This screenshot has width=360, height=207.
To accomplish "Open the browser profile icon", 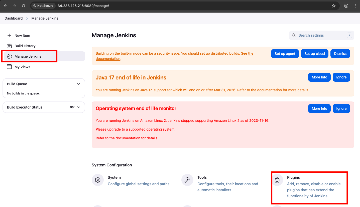I will pos(346,6).
